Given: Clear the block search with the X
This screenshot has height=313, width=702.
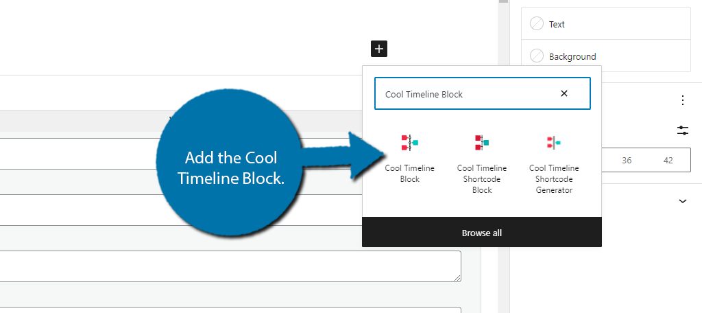Looking at the screenshot, I should click(x=564, y=93).
